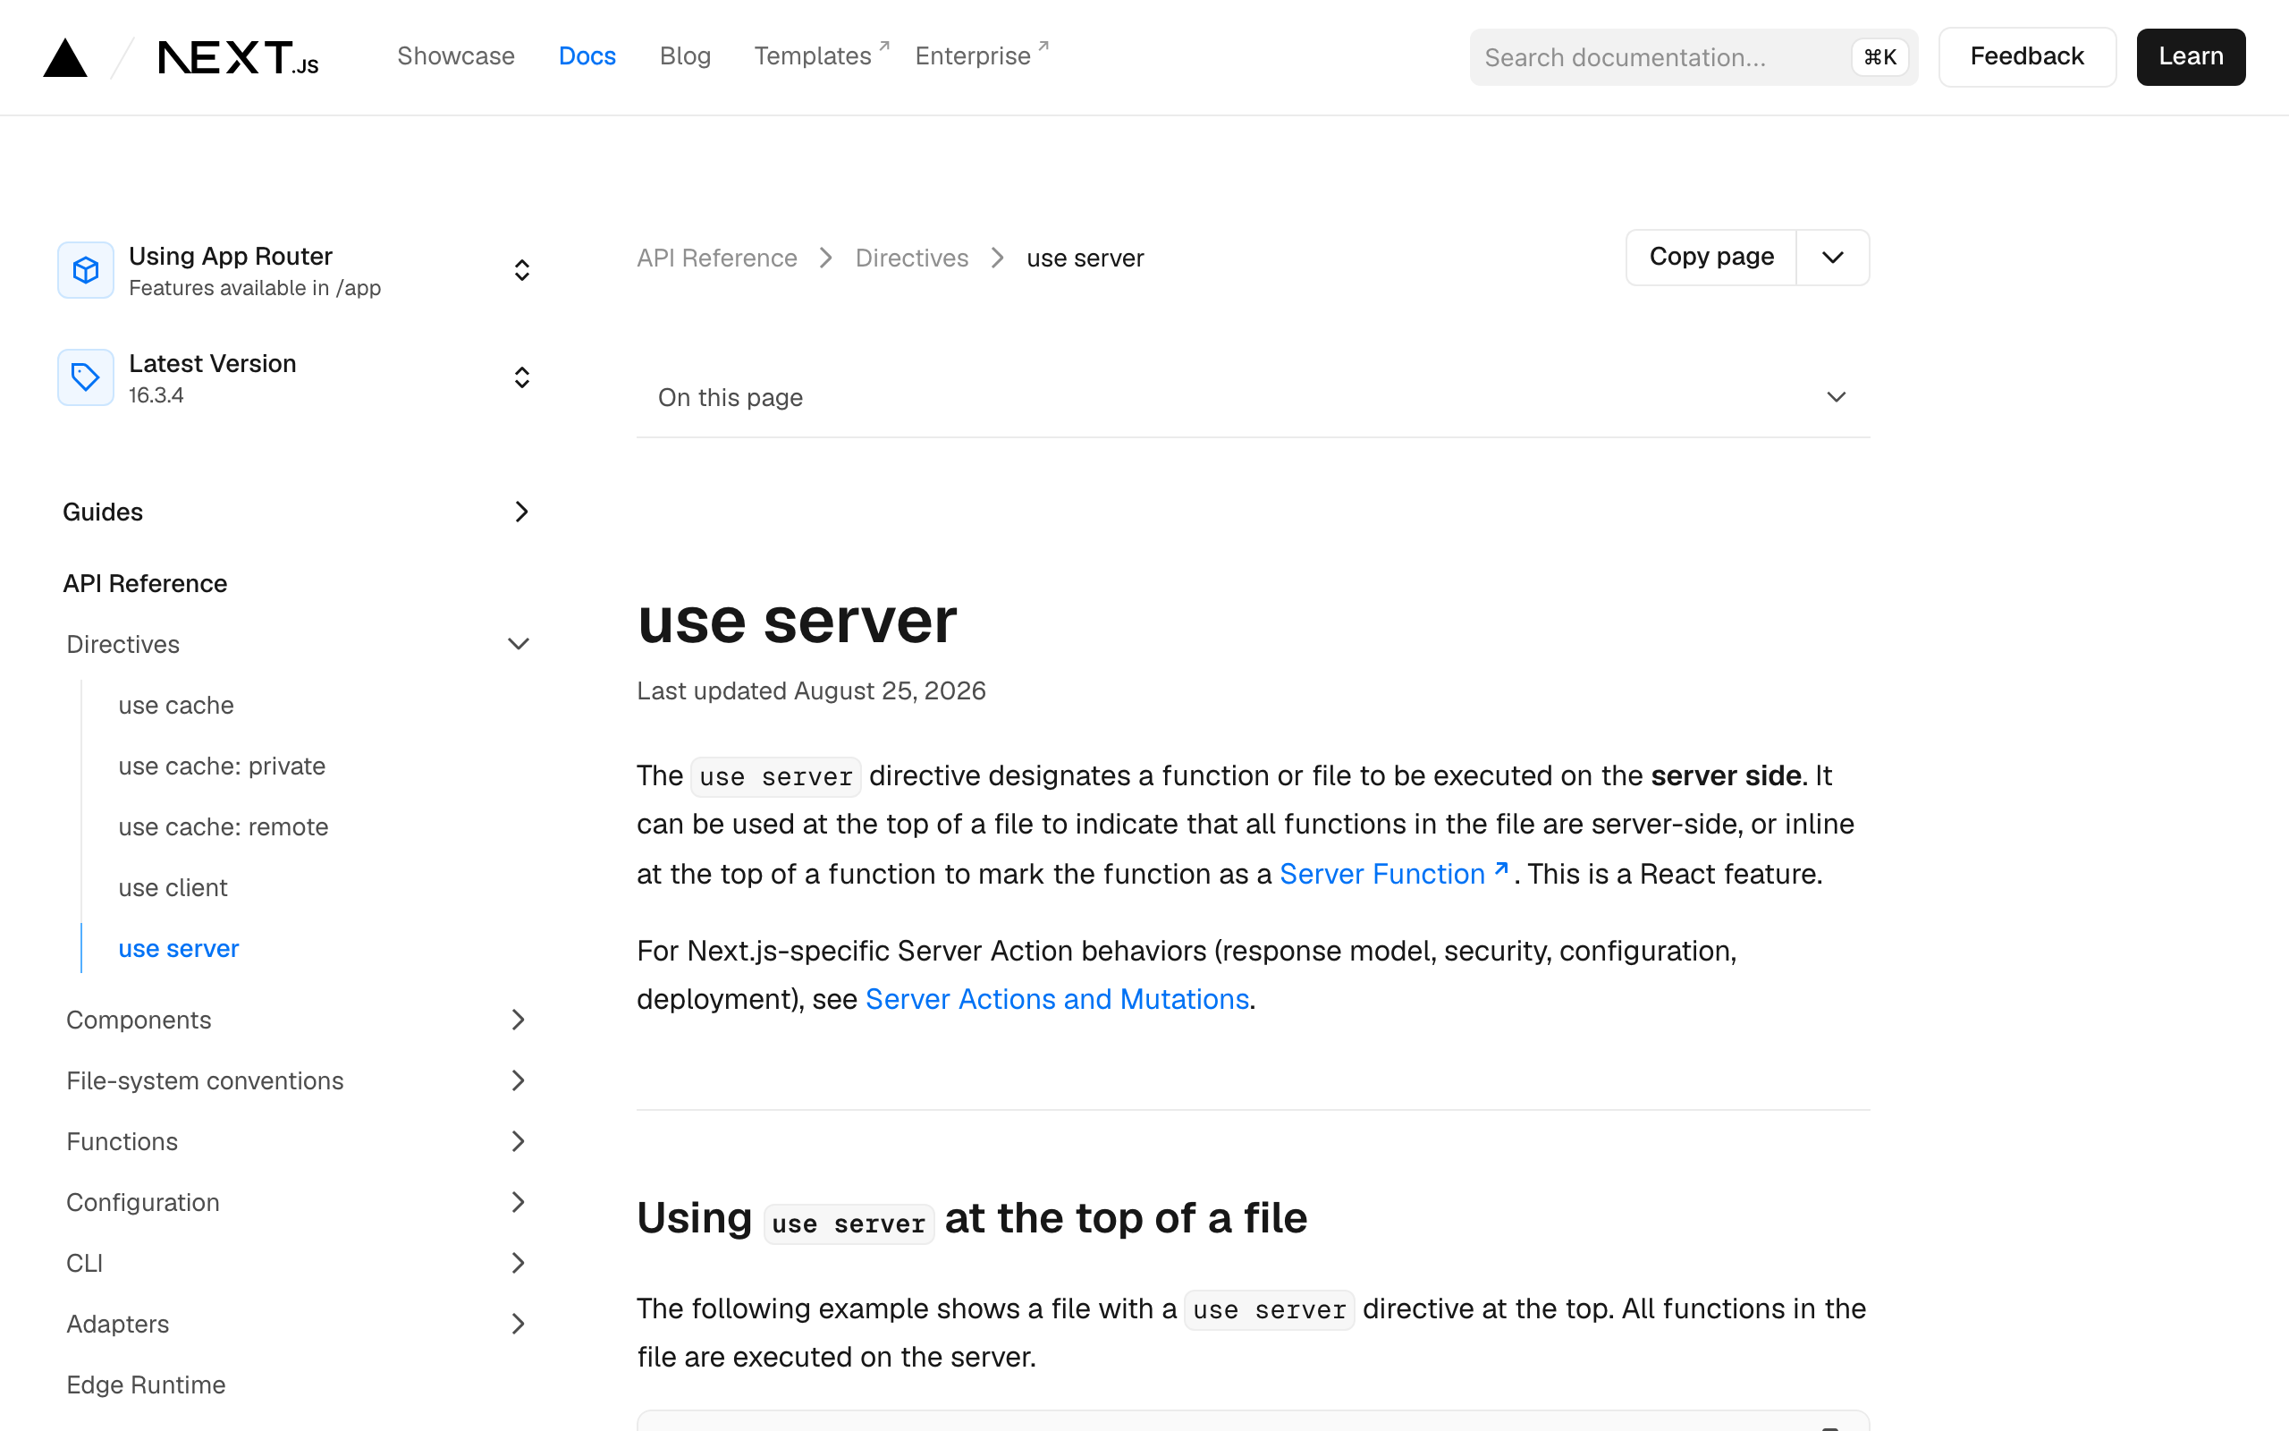
Task: Open the Latest Version 16.3.4 switcher
Action: 295,377
